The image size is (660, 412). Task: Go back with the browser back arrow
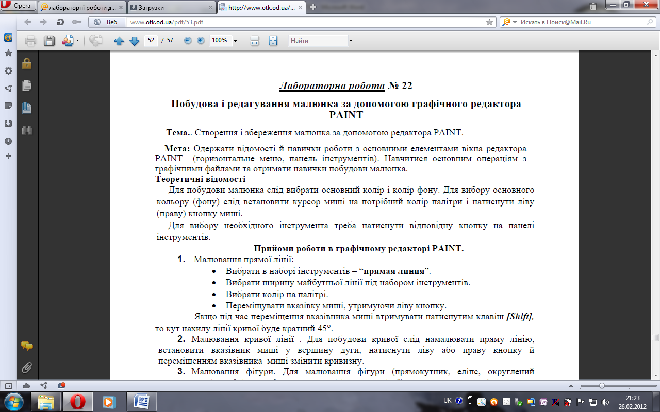tap(27, 22)
